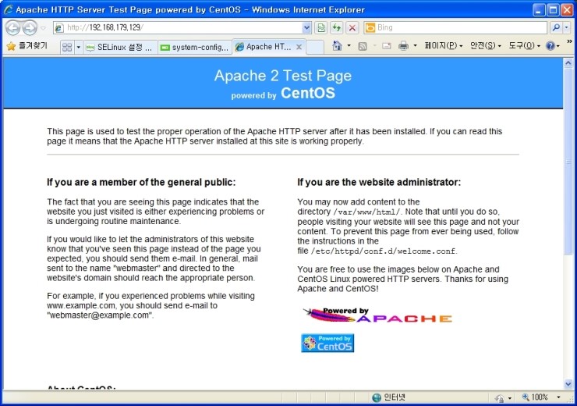
Task: Click the magnifier search button
Action: [x=556, y=27]
